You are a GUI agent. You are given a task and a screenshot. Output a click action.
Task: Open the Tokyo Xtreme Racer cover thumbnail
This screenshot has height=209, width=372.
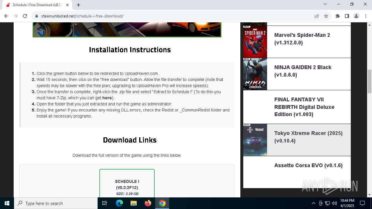(255, 140)
